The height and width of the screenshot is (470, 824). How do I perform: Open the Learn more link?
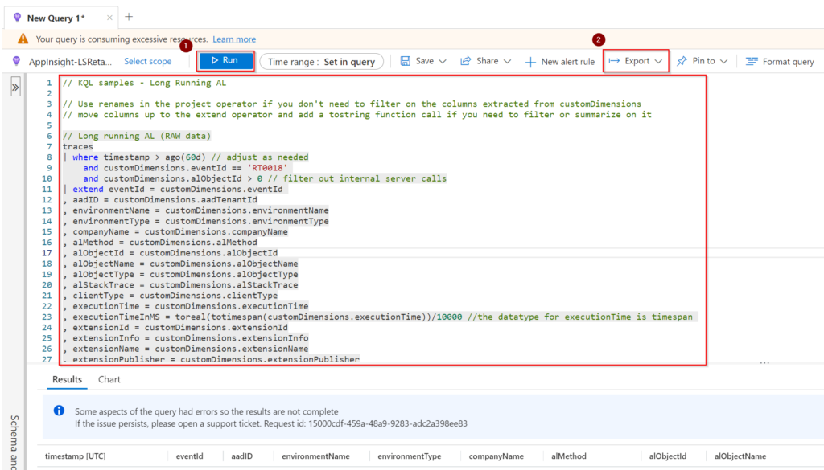233,38
